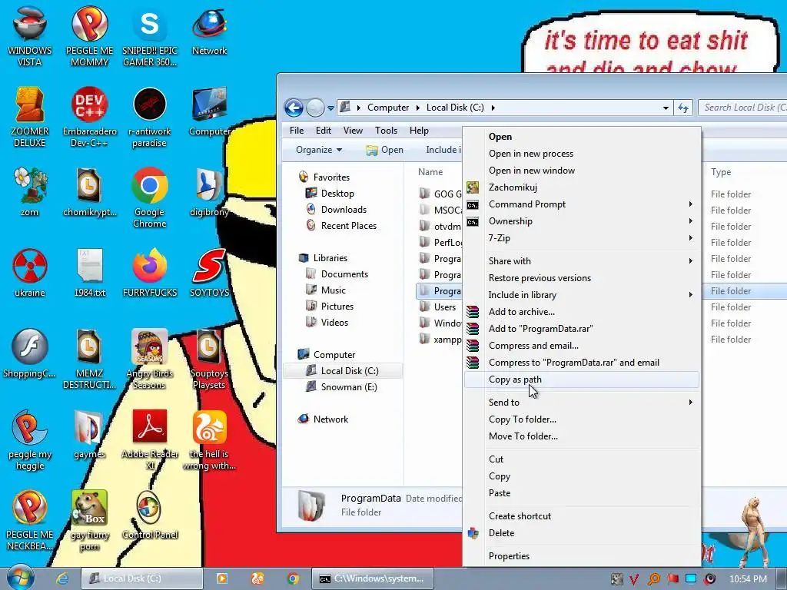The image size is (787, 590).
Task: Open the recent pages dropdown arrow
Action: tap(330, 108)
